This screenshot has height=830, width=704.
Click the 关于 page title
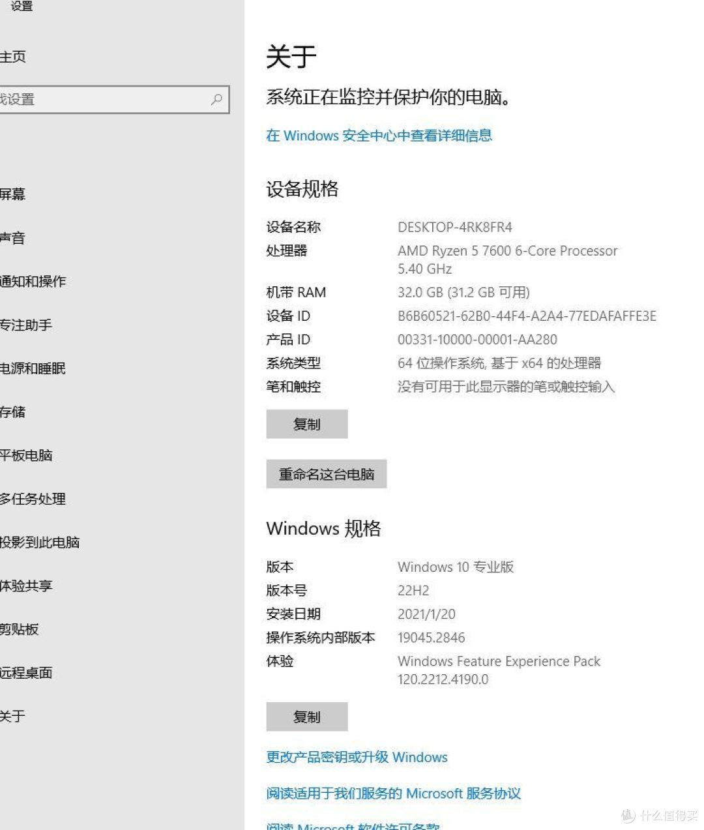tap(291, 57)
